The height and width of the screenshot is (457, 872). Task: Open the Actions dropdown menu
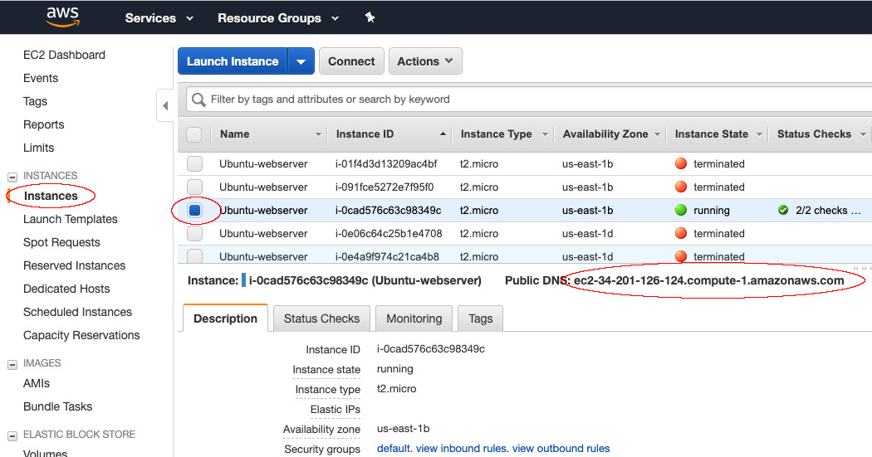pos(425,61)
